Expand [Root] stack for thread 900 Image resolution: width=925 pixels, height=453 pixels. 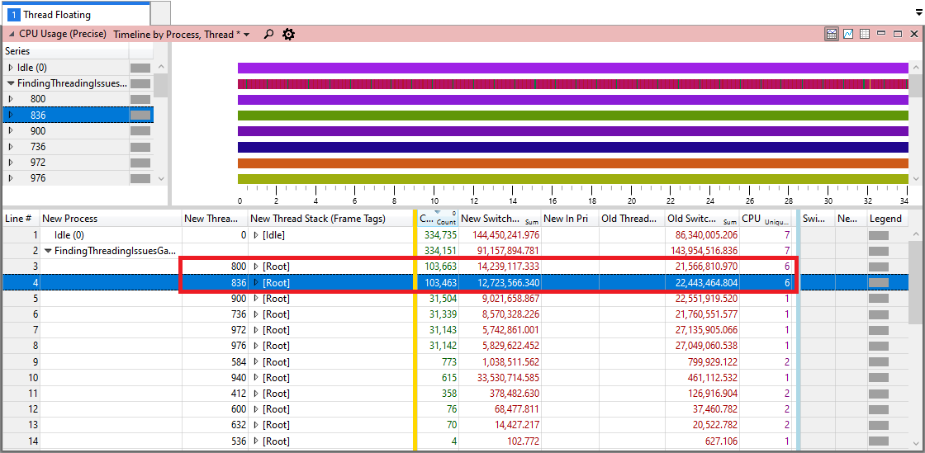[x=256, y=298]
